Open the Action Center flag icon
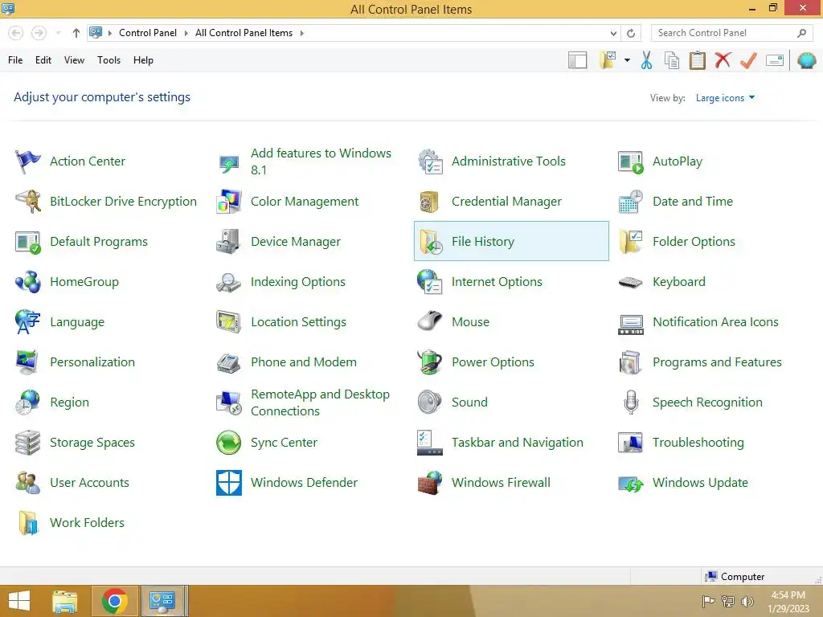Image resolution: width=823 pixels, height=617 pixels. click(27, 161)
